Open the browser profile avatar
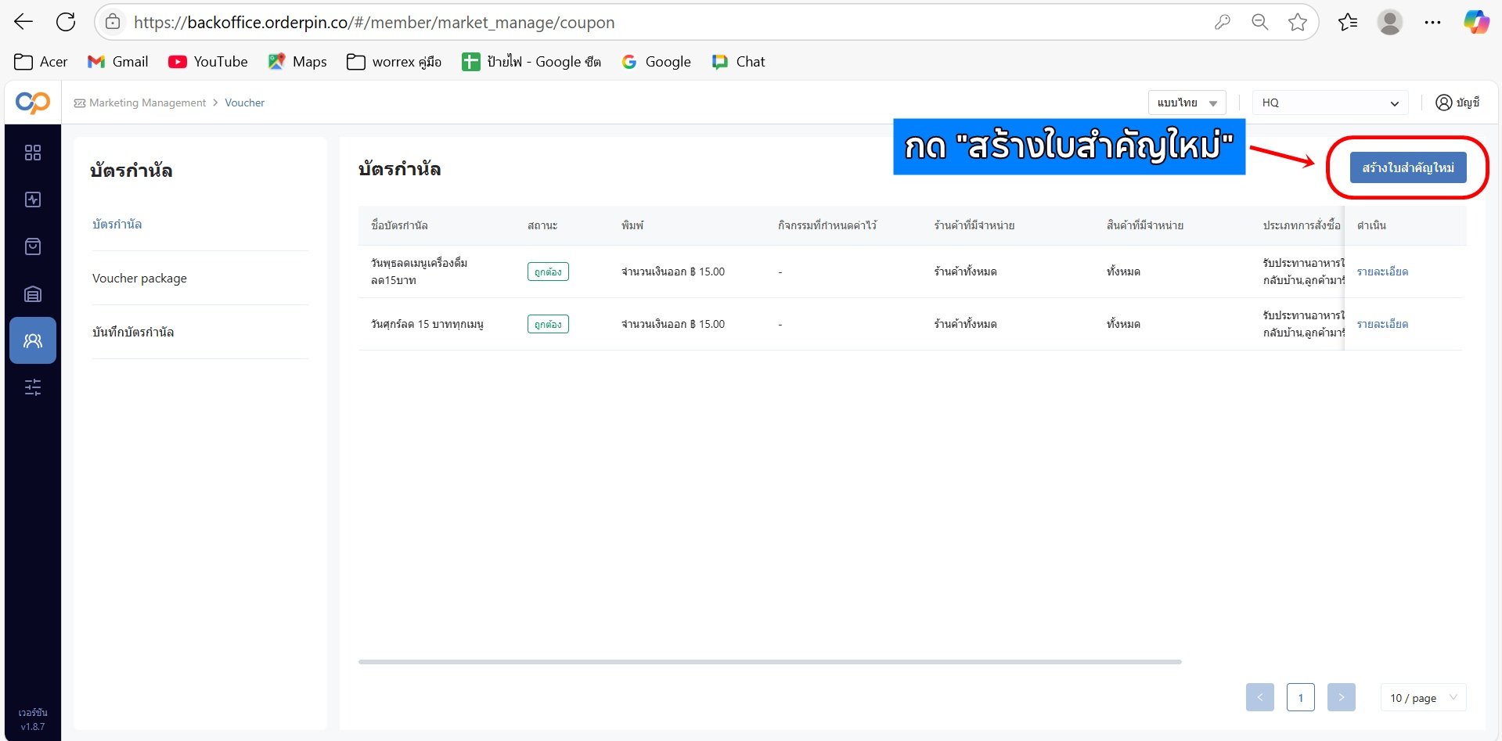Image resolution: width=1502 pixels, height=741 pixels. point(1390,22)
